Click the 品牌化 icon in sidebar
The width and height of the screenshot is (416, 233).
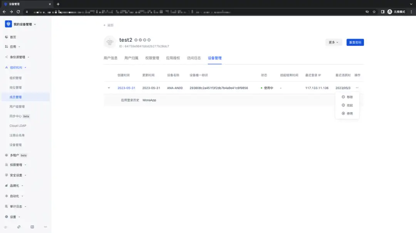(x=7, y=186)
